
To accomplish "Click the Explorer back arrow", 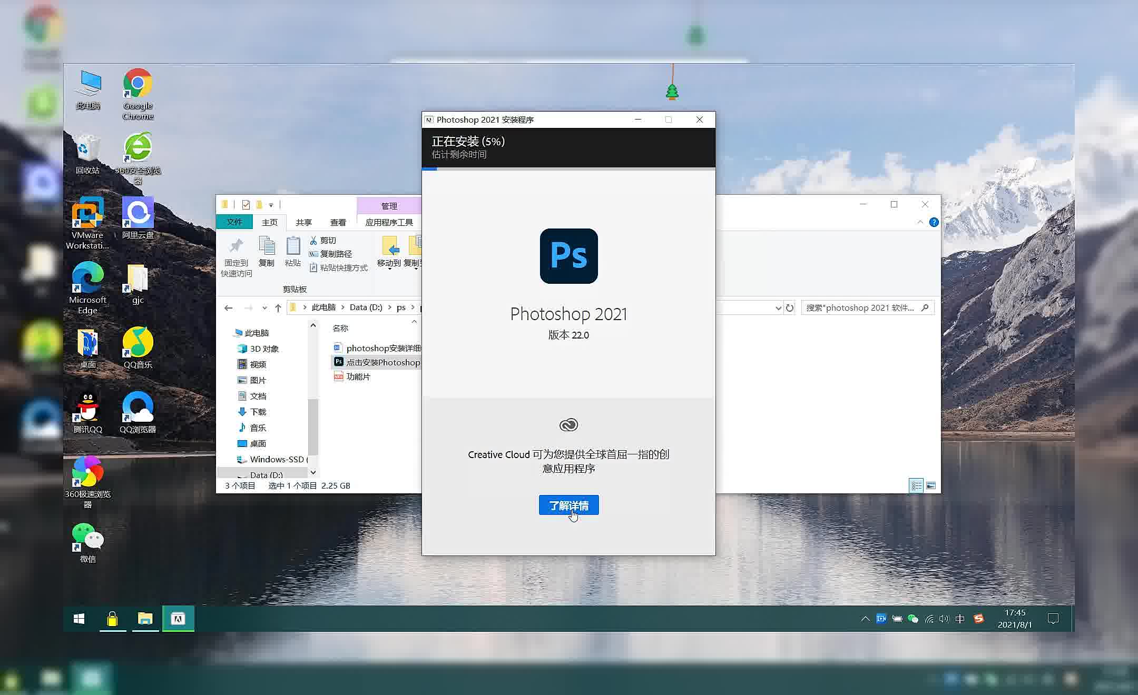I will pos(228,307).
